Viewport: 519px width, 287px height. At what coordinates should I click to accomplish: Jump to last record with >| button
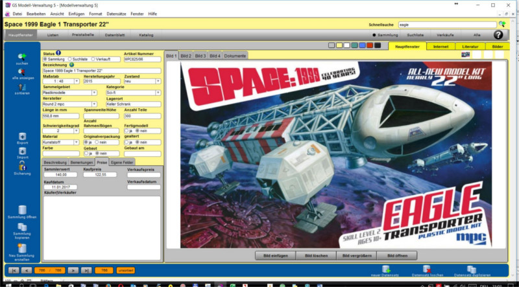pos(86,270)
